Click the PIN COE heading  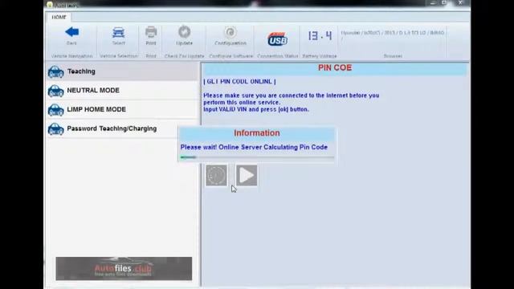[x=335, y=67]
